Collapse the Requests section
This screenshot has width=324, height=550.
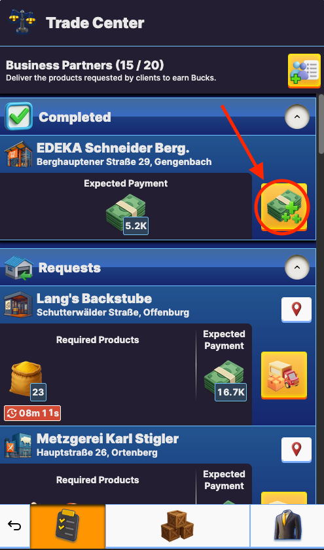pyautogui.click(x=297, y=268)
